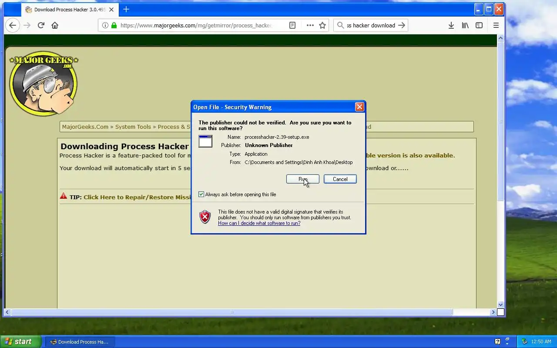Close the Firefox window

click(x=499, y=9)
